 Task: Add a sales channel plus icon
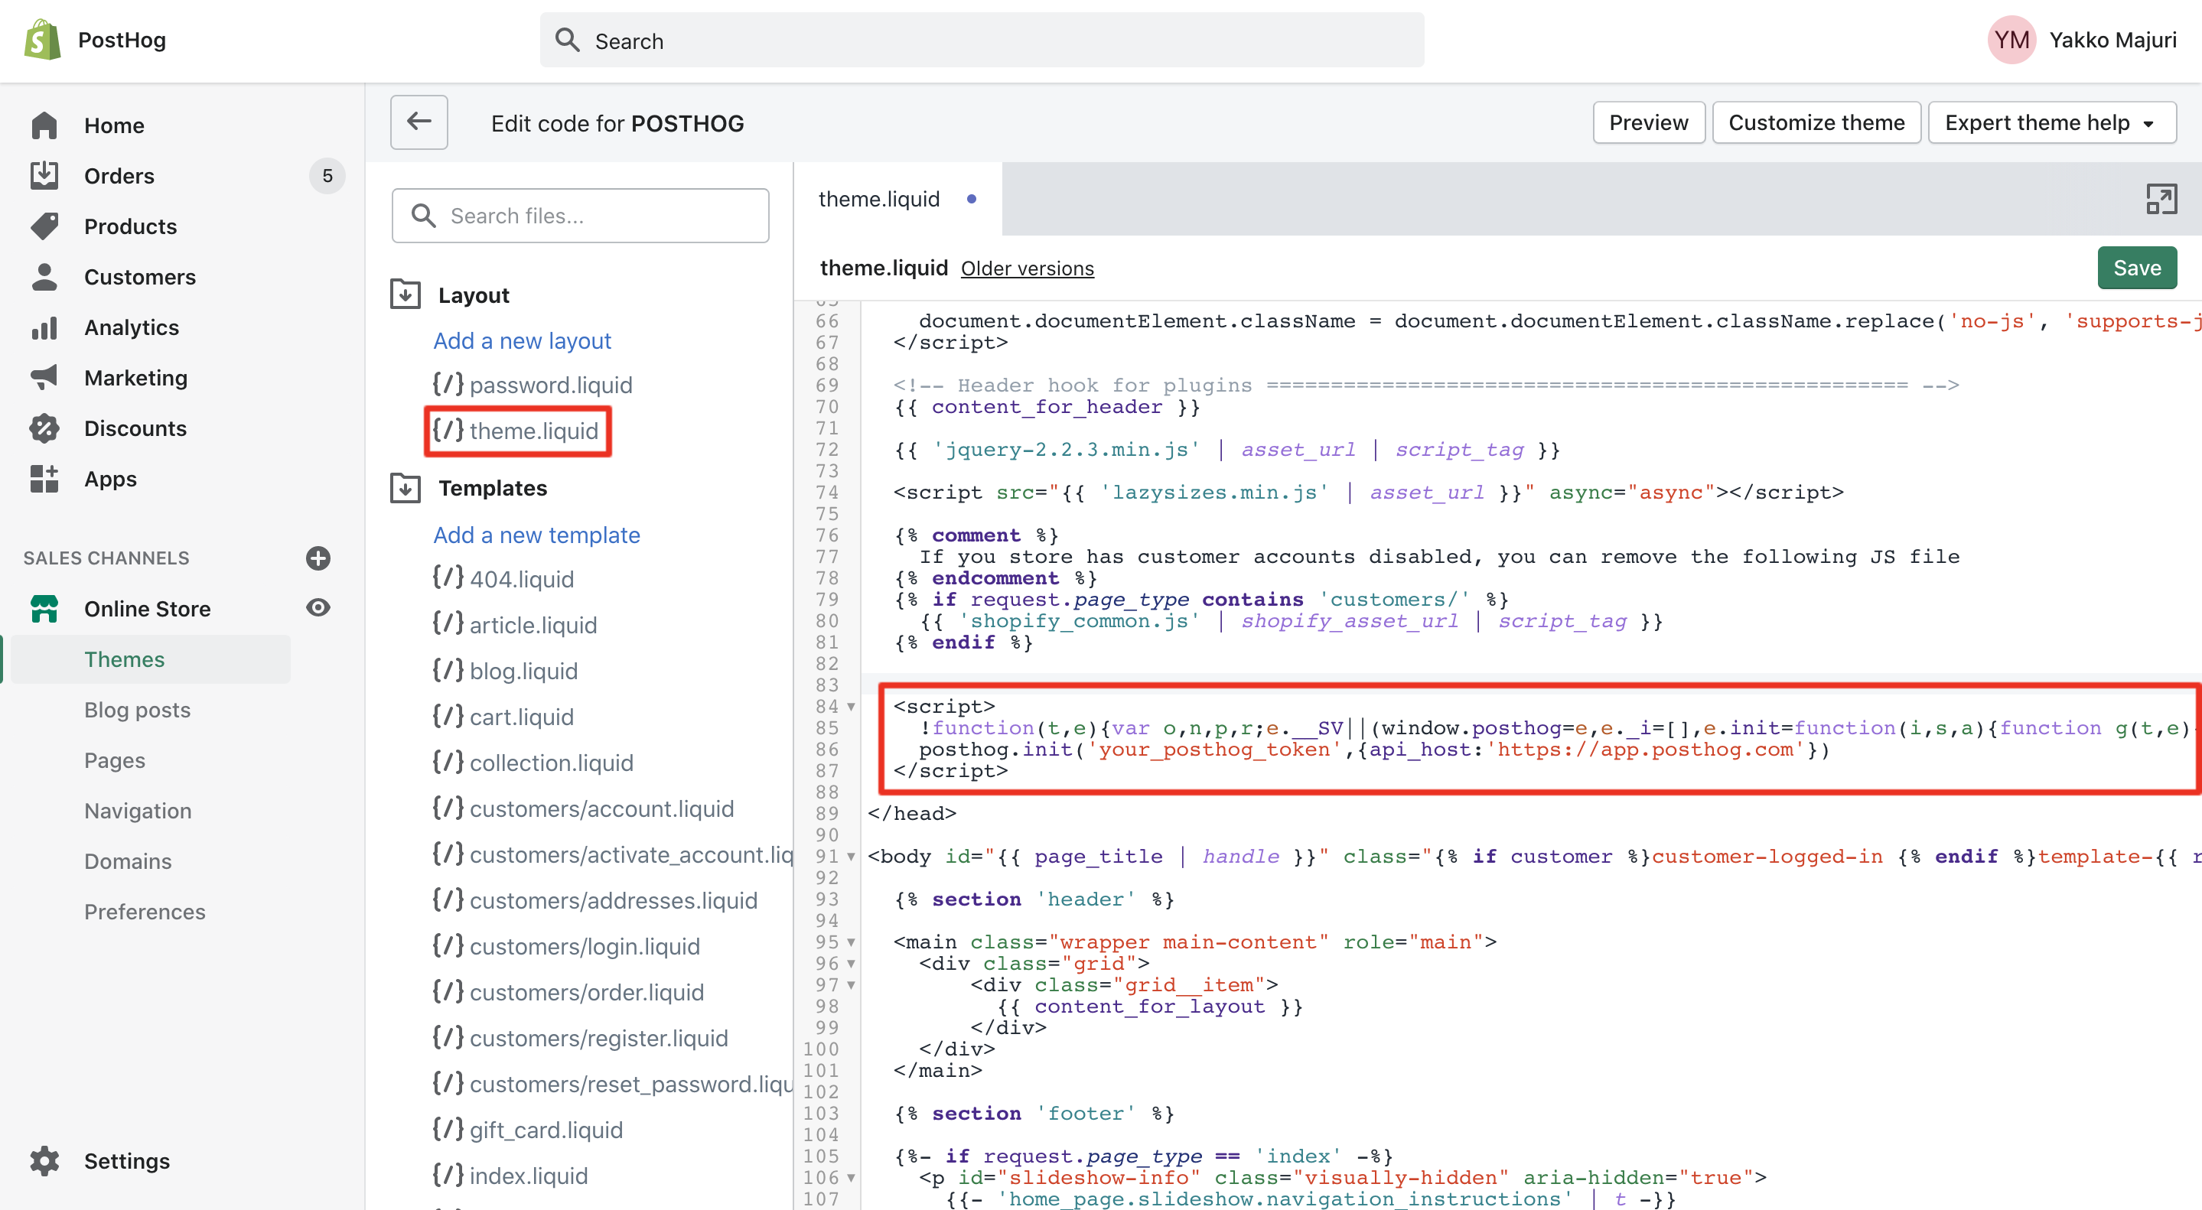click(x=318, y=558)
